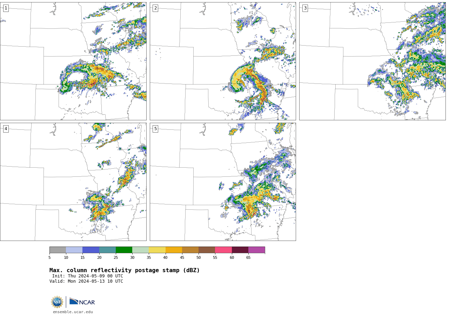Viewport: 449px width, 316px height.
Task: Click the colorbar tick label '5'
Action: tap(49, 258)
